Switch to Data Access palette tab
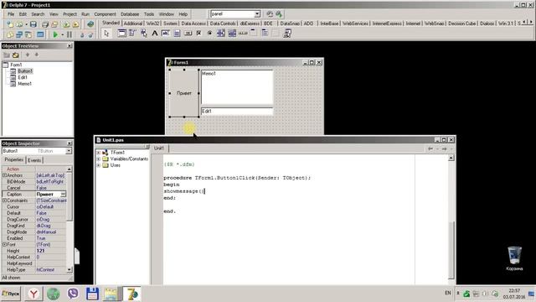 click(x=193, y=23)
